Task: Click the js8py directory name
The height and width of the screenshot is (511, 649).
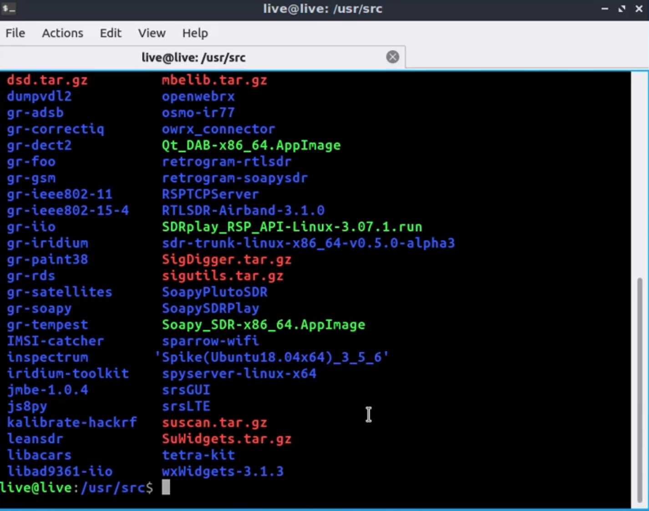Action: 27,406
